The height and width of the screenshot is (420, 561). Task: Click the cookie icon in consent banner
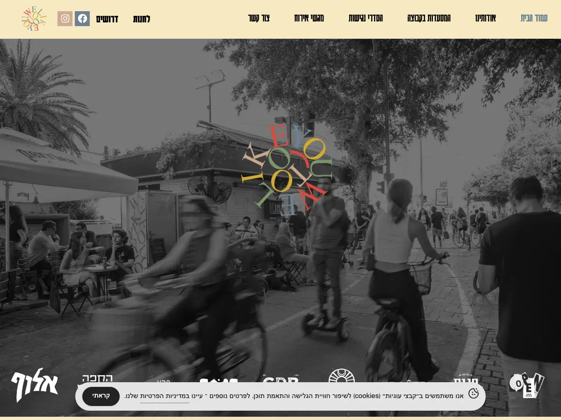tap(474, 393)
